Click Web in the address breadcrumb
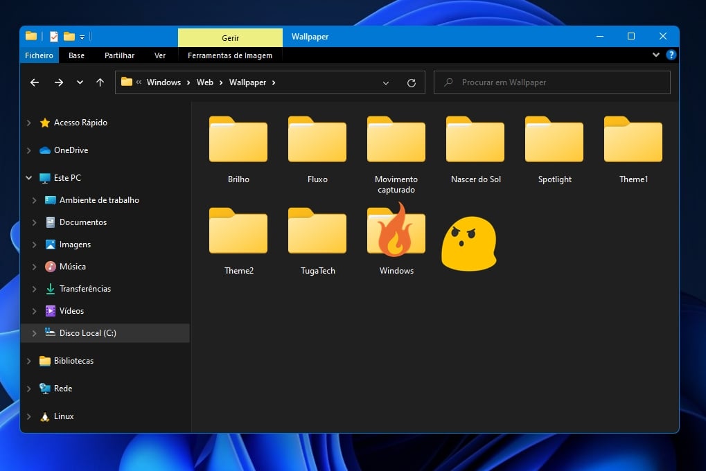The width and height of the screenshot is (706, 471). pos(205,82)
